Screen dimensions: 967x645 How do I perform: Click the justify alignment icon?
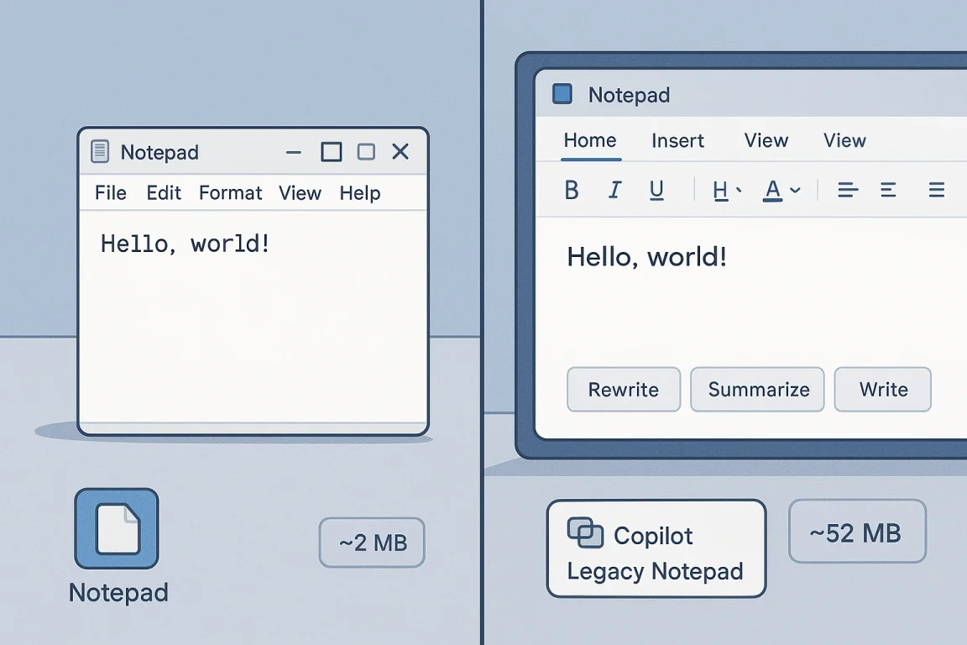936,190
